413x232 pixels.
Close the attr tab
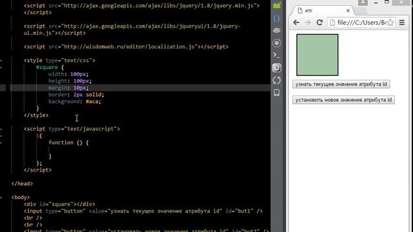[x=348, y=11]
